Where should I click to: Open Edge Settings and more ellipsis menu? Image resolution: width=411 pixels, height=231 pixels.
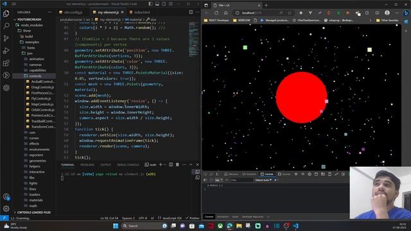tap(397, 13)
